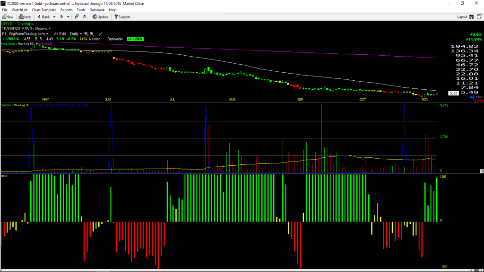Click the cascade windows icon
Image resolution: width=484 pixels, height=272 pixels.
479,17
